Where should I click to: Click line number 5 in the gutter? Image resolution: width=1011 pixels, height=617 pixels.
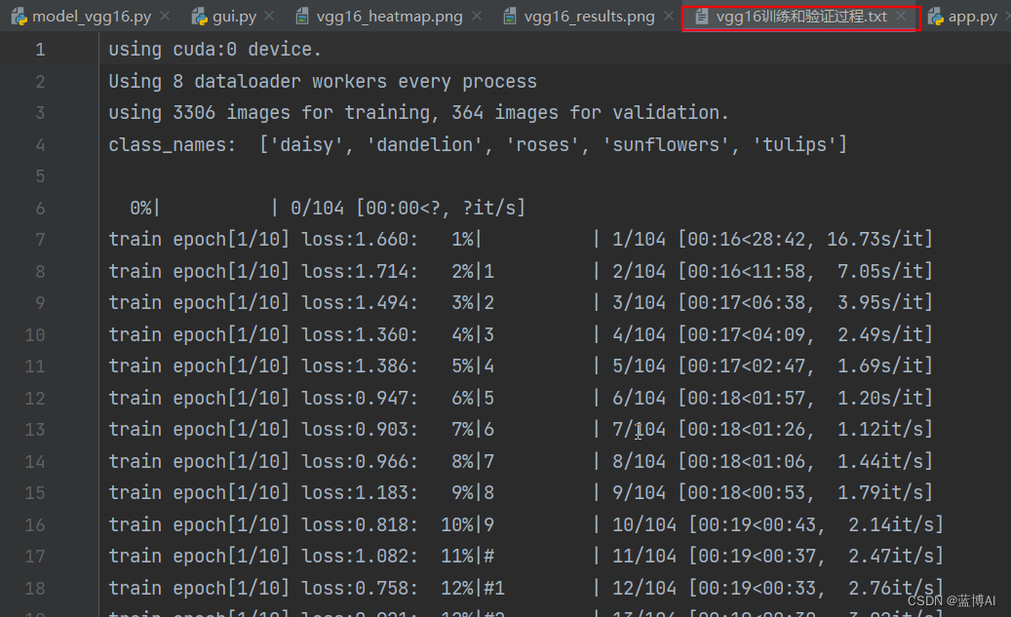click(40, 176)
